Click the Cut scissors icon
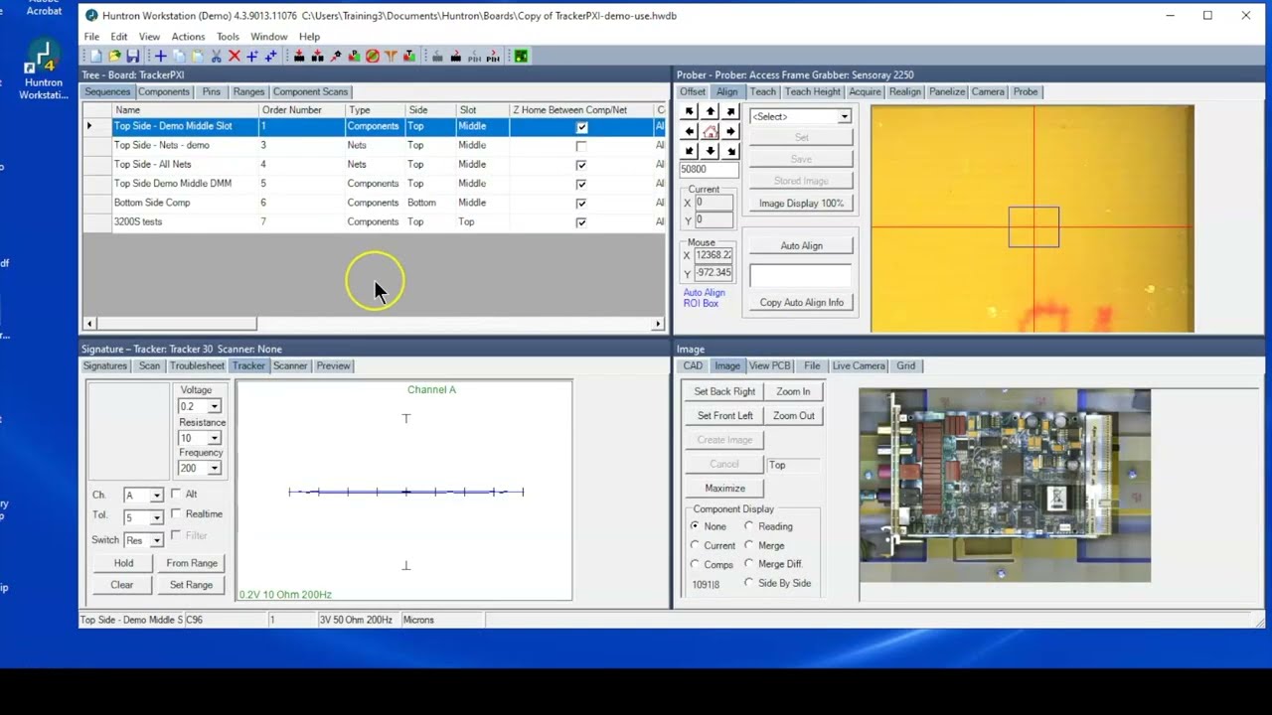The width and height of the screenshot is (1272, 715). 216,56
